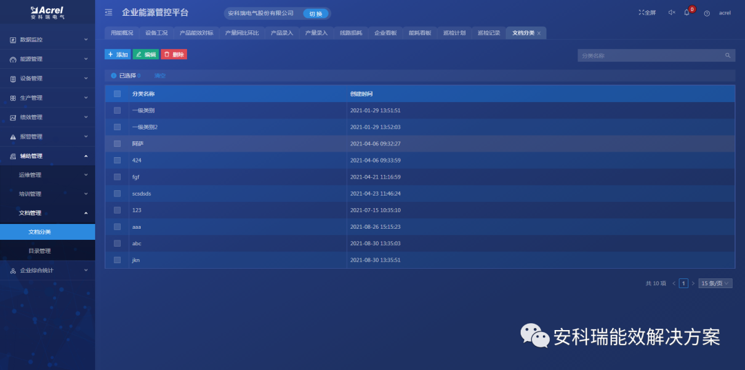Collapse the 辅助管理 menu chevron
This screenshot has width=745, height=370.
click(x=86, y=156)
